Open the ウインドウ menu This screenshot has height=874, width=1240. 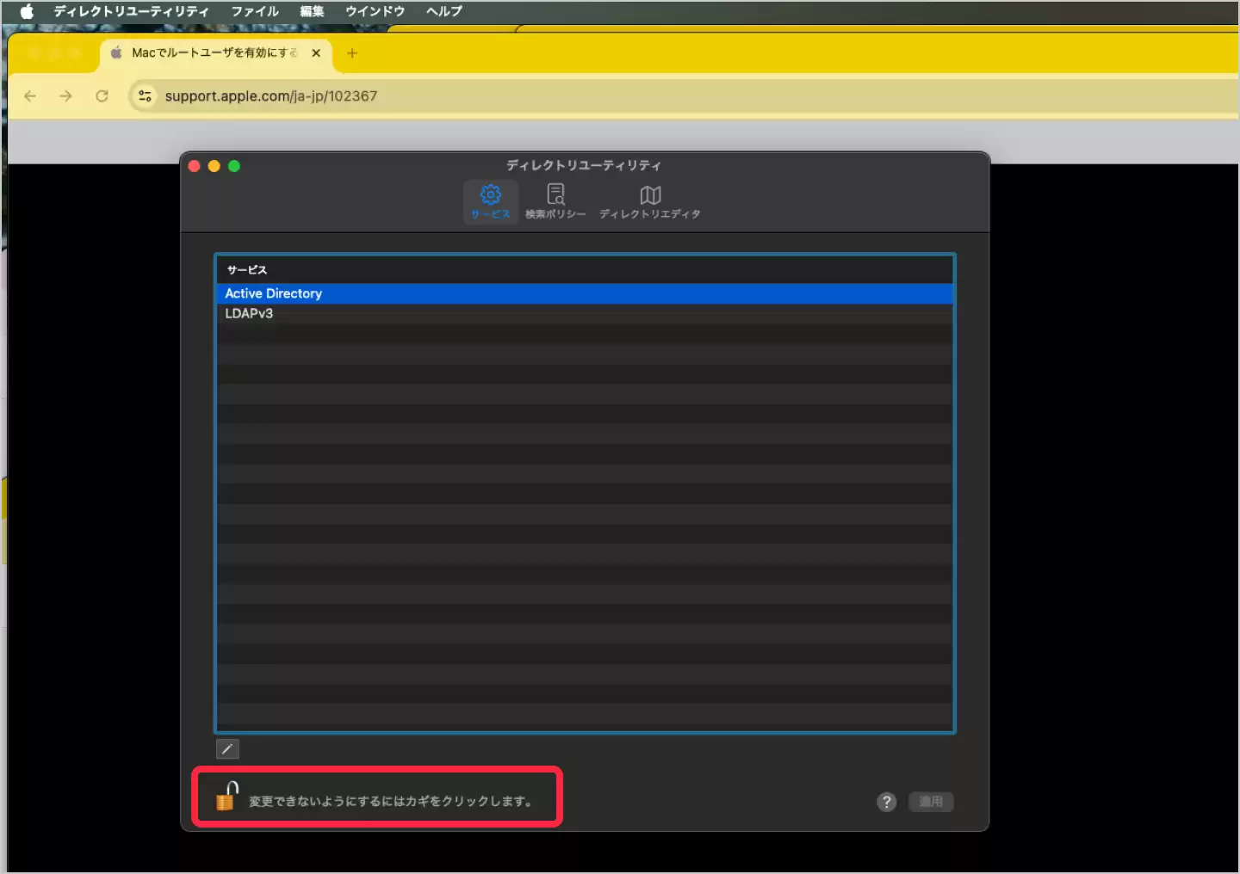coord(375,11)
